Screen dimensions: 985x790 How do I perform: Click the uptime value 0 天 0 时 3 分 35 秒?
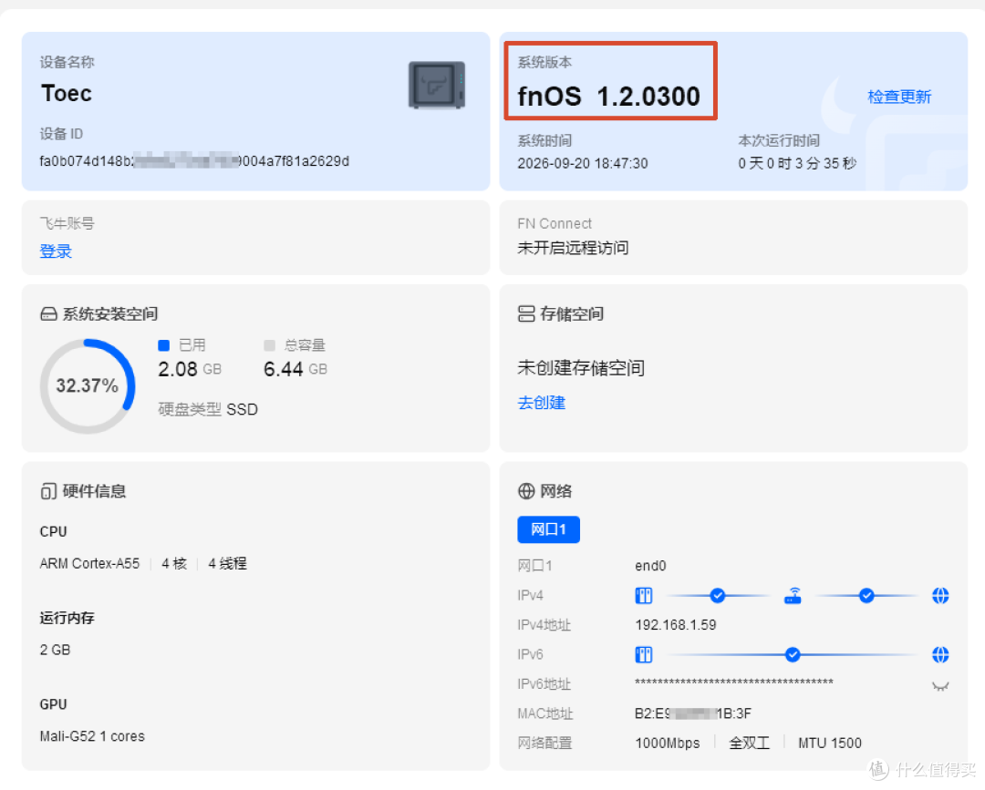797,164
